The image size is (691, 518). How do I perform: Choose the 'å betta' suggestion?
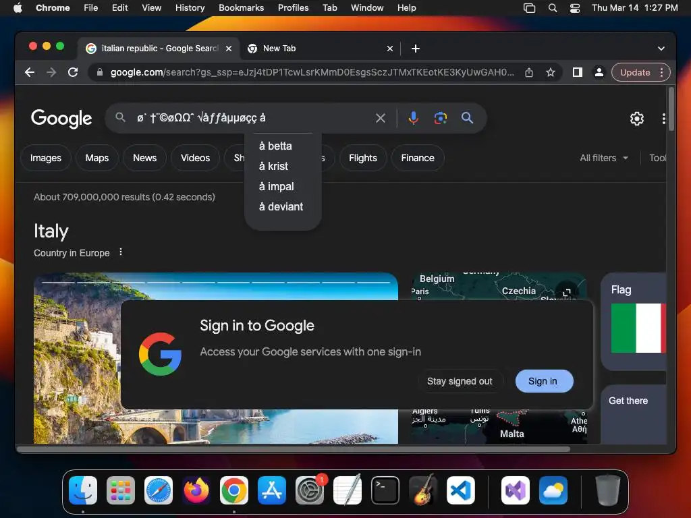point(283,146)
